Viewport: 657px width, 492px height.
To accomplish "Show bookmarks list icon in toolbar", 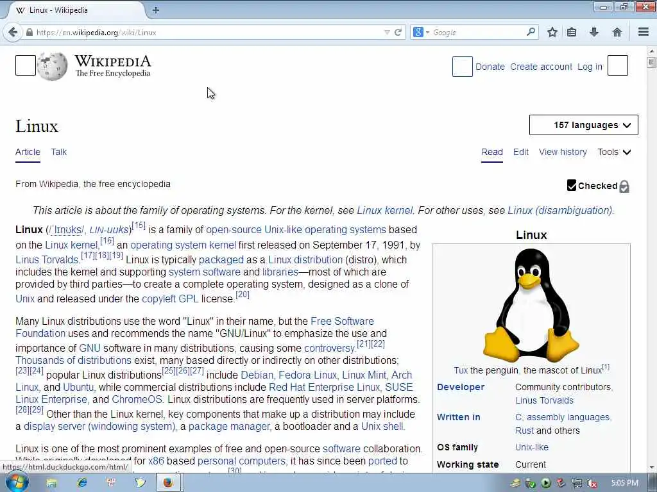I will (572, 32).
